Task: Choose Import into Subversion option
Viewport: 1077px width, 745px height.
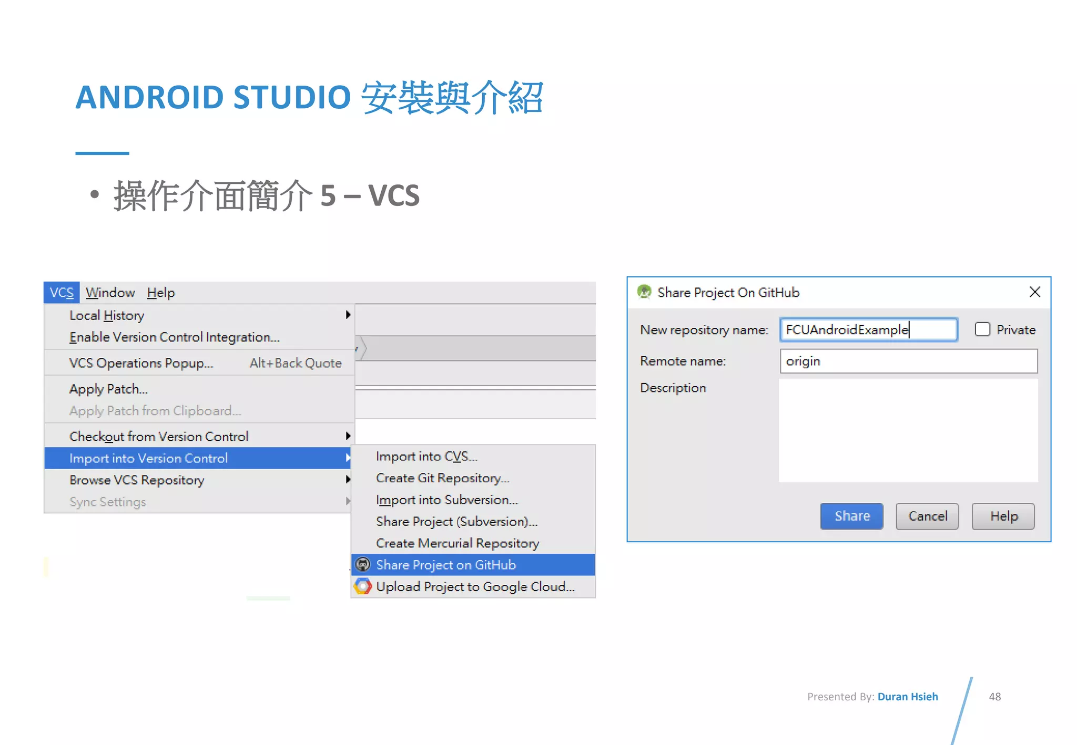Action: tap(473, 500)
